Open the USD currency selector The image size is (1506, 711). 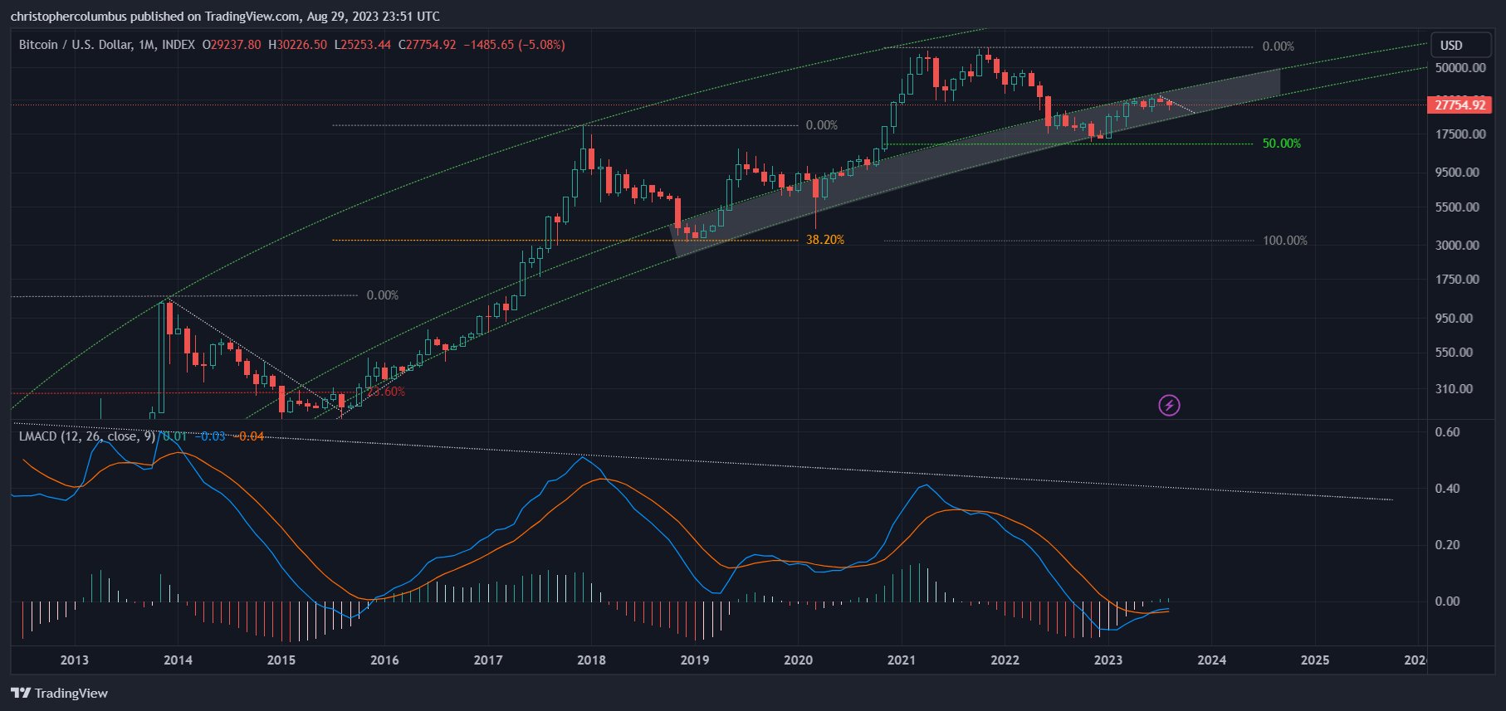pos(1461,45)
